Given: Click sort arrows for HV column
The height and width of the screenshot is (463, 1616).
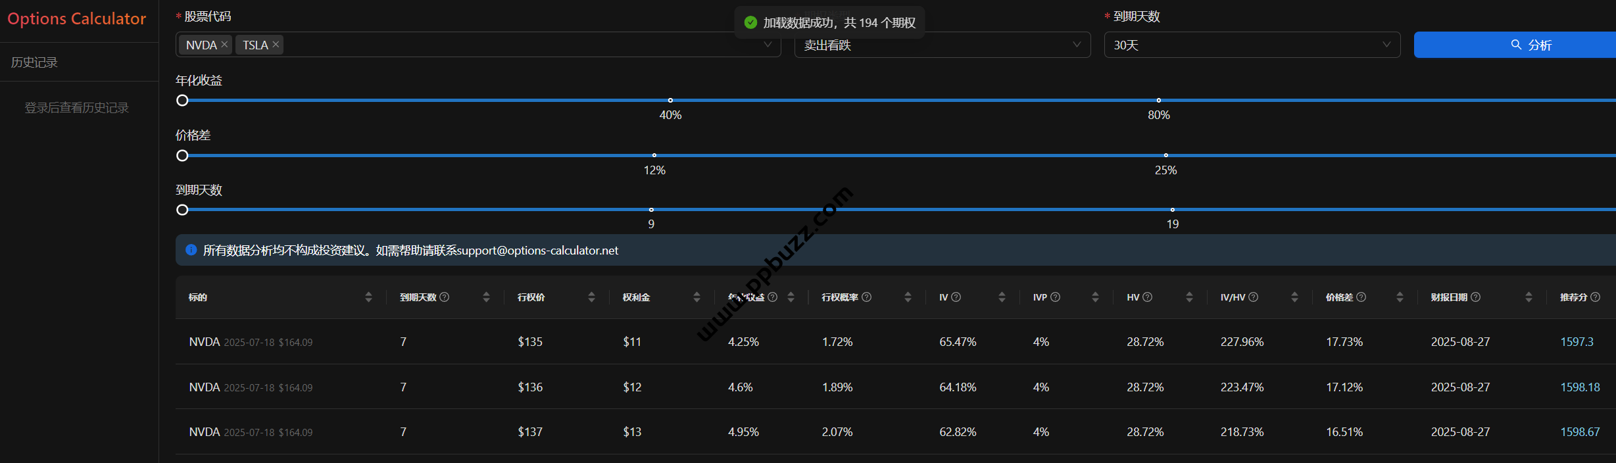Looking at the screenshot, I should click(x=1189, y=297).
